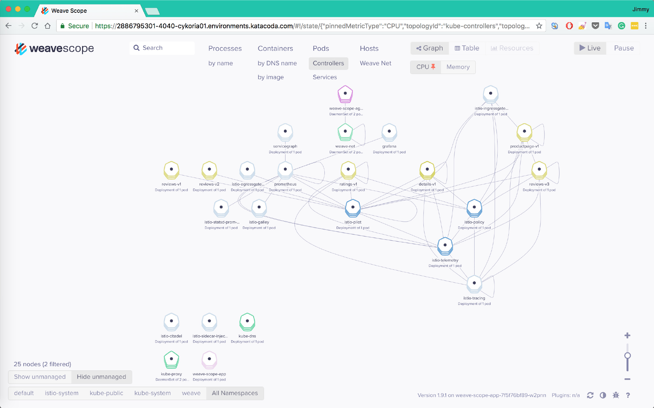Screen dimensions: 654x408
Task: Open the troubleshooting bug icon
Action: pyautogui.click(x=616, y=395)
